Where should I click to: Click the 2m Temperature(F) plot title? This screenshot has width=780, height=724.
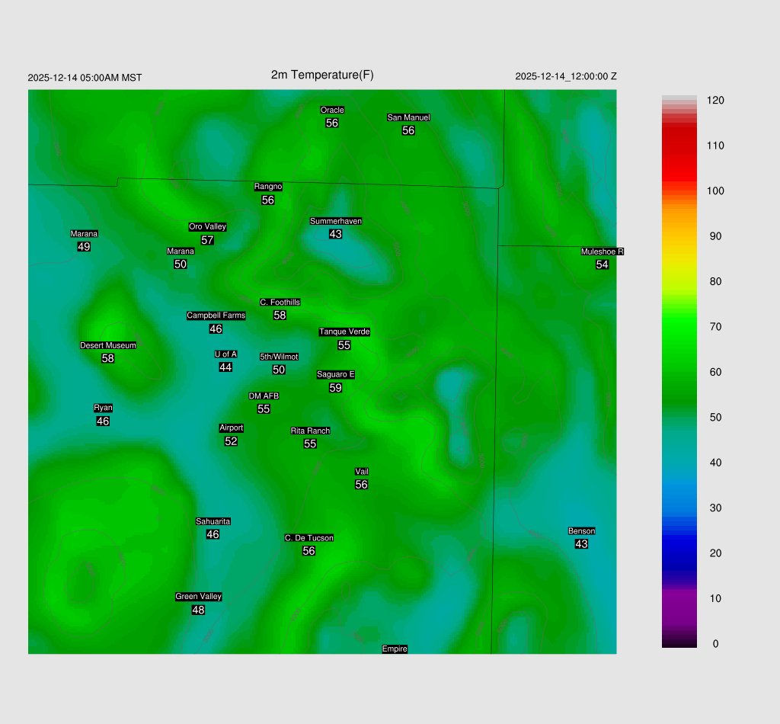[x=322, y=75]
